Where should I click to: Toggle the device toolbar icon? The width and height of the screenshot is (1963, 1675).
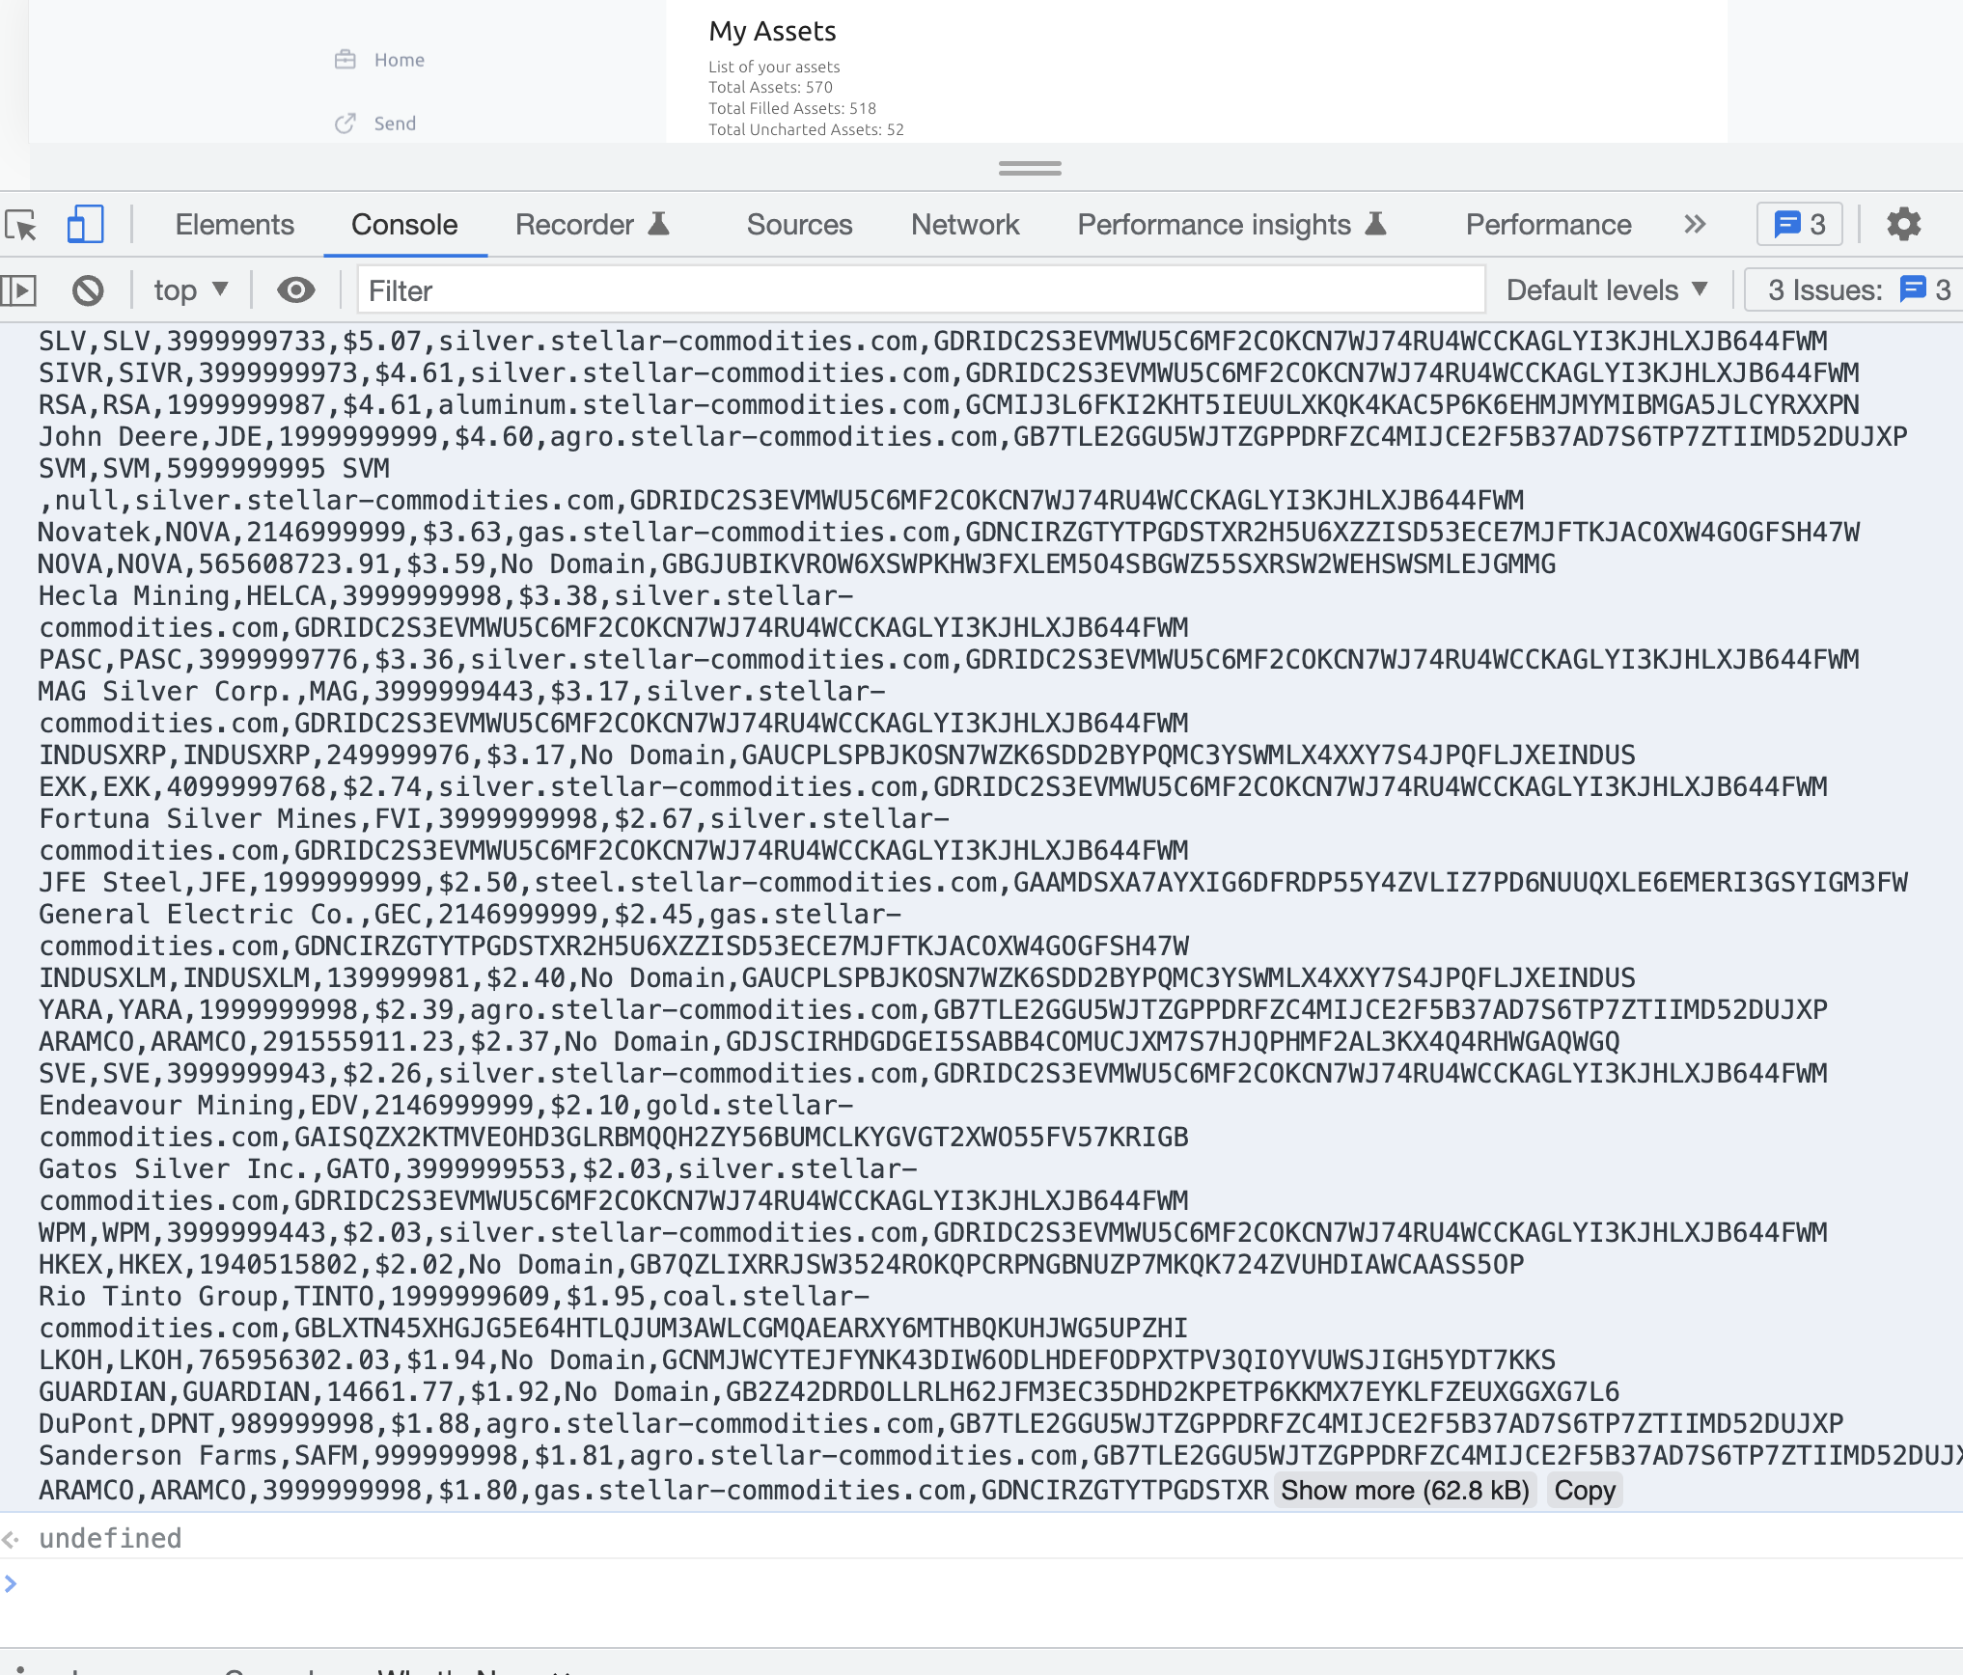coord(85,225)
